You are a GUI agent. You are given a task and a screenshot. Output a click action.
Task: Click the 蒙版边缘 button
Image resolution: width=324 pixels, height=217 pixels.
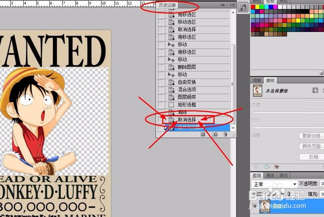pyautogui.click(x=312, y=136)
